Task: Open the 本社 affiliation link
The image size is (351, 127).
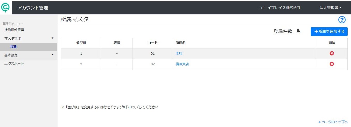Action: click(179, 54)
